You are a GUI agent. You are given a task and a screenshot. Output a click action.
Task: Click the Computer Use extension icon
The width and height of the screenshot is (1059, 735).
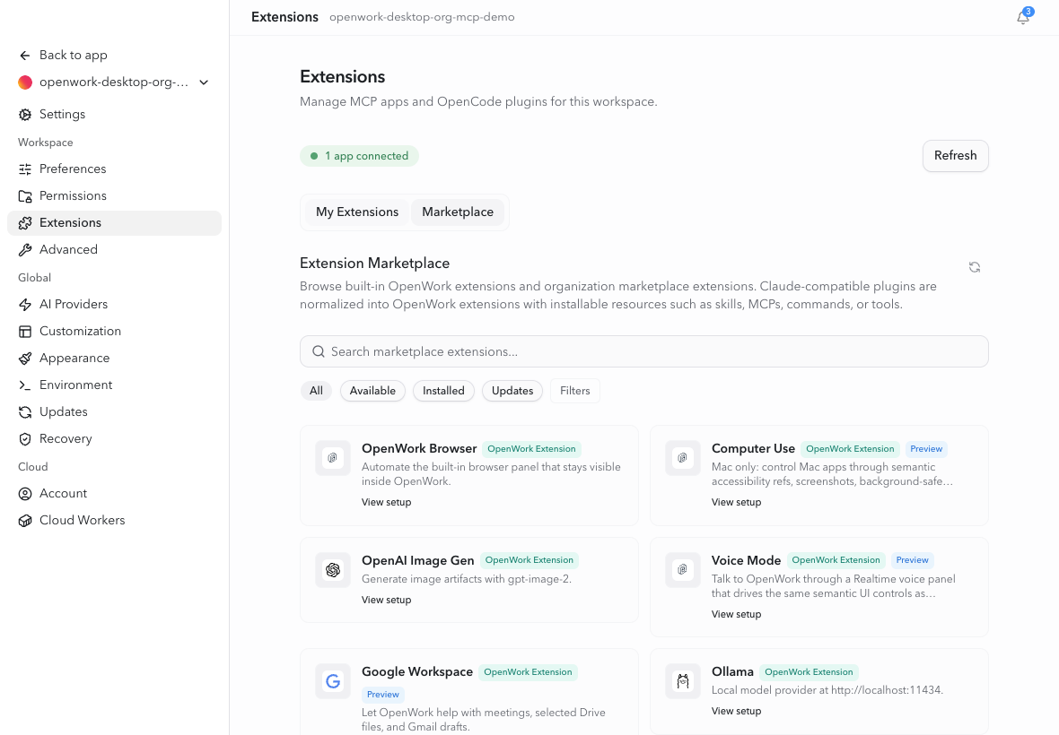(x=682, y=458)
